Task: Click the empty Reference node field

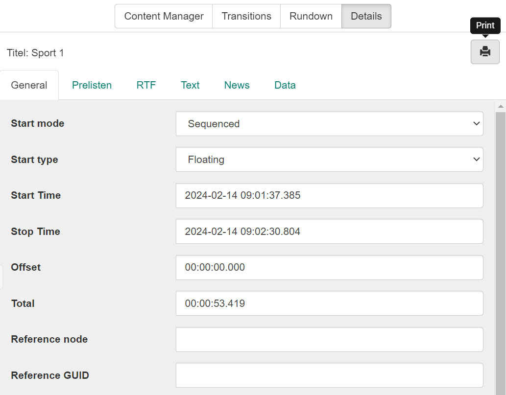Action: point(329,339)
